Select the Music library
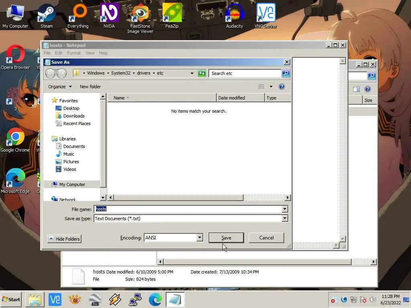This screenshot has width=411, height=308. [65, 154]
